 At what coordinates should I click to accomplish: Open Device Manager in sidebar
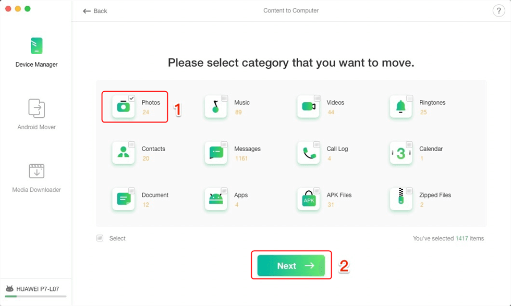tap(36, 52)
